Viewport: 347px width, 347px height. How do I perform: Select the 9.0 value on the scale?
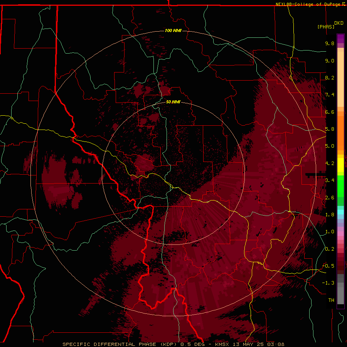(x=330, y=61)
